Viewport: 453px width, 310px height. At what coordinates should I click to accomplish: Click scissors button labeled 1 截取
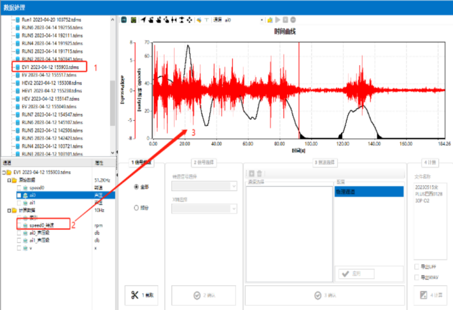click(142, 295)
